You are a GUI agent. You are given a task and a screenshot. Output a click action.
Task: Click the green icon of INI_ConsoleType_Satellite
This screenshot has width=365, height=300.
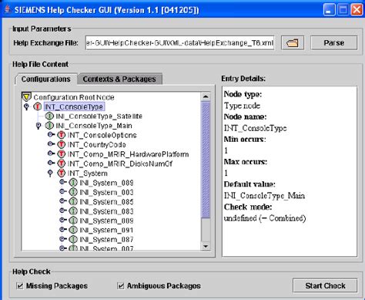(x=49, y=116)
